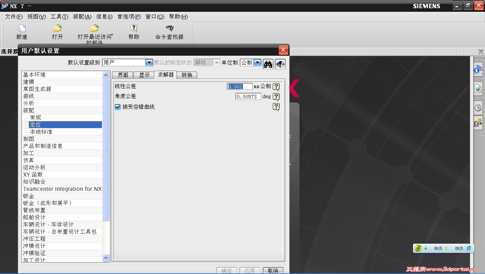Open the 首选项(P) menu
Screen dimensions: 485x274
[129, 16]
